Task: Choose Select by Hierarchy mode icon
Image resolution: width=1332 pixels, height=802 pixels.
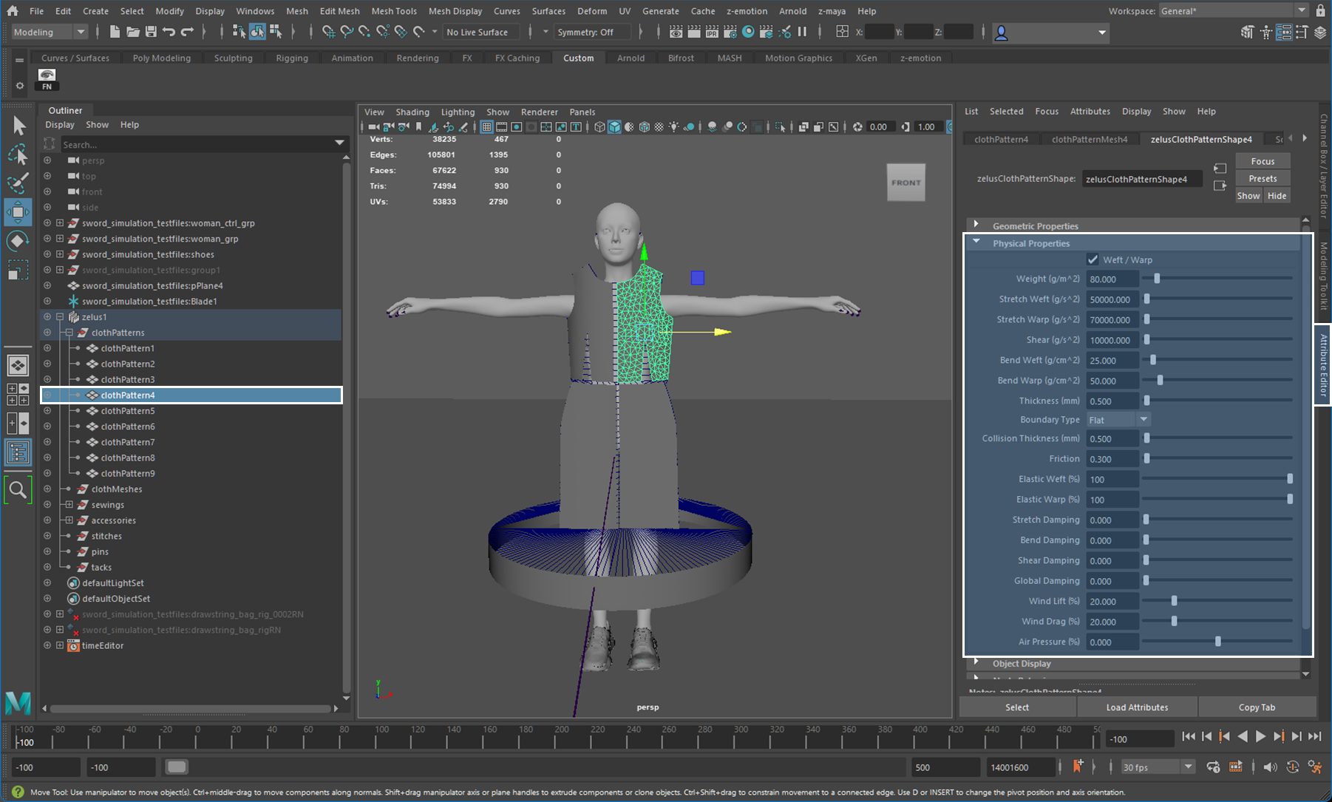Action: [239, 32]
